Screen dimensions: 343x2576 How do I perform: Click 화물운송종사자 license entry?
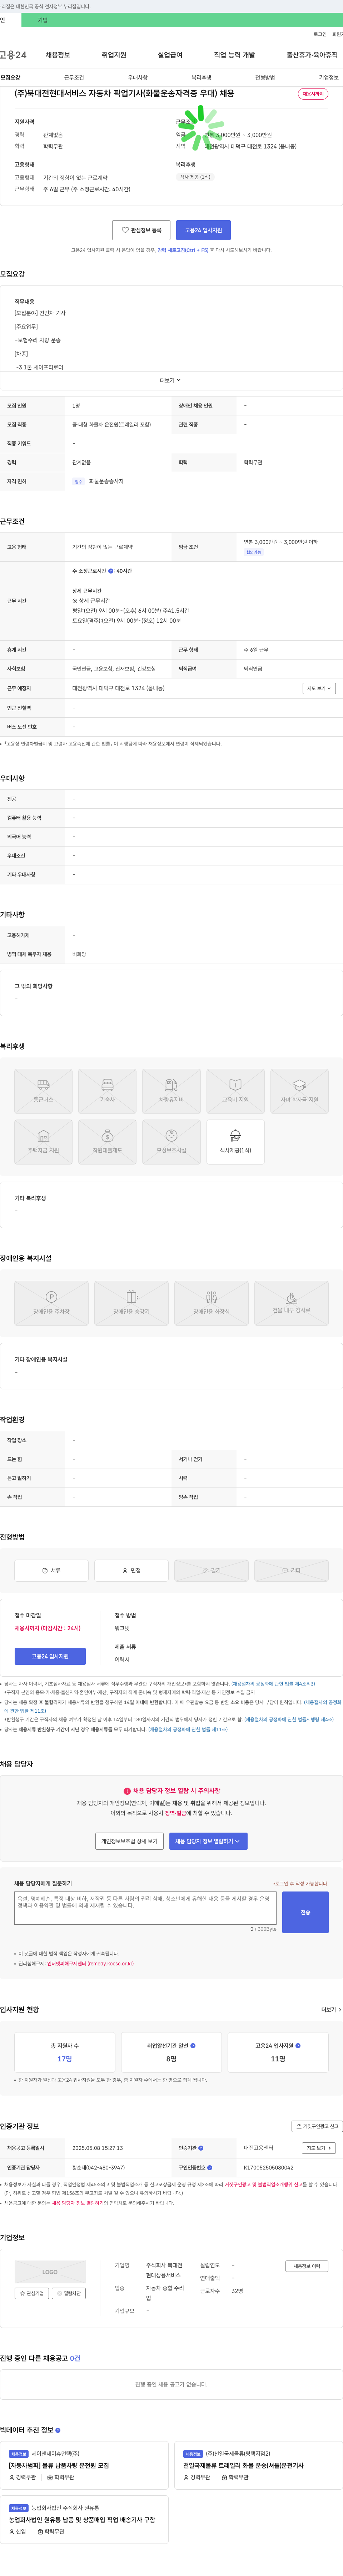(x=107, y=481)
